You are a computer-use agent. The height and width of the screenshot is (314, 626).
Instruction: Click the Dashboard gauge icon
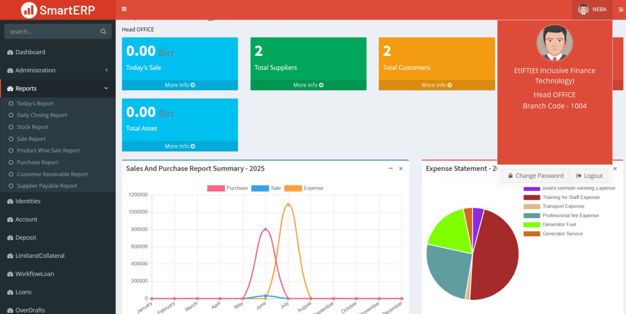(10, 52)
